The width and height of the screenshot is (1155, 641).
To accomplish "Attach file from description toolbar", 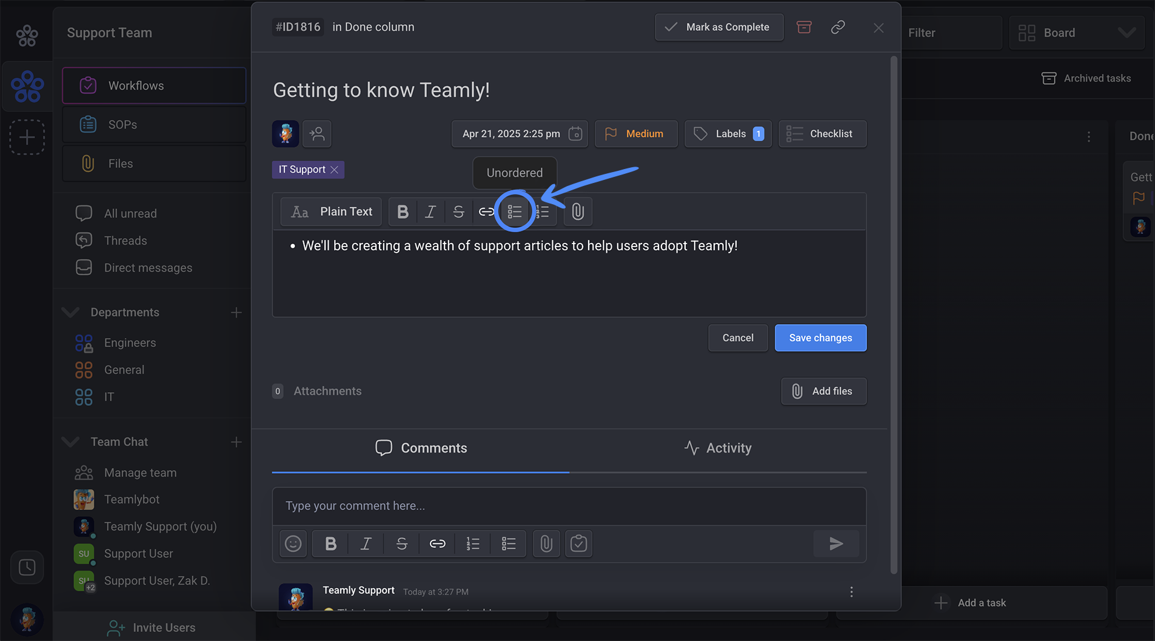I will [578, 211].
